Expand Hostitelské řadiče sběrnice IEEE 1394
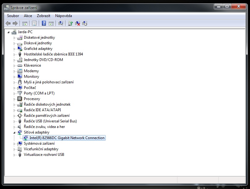 tap(14, 55)
